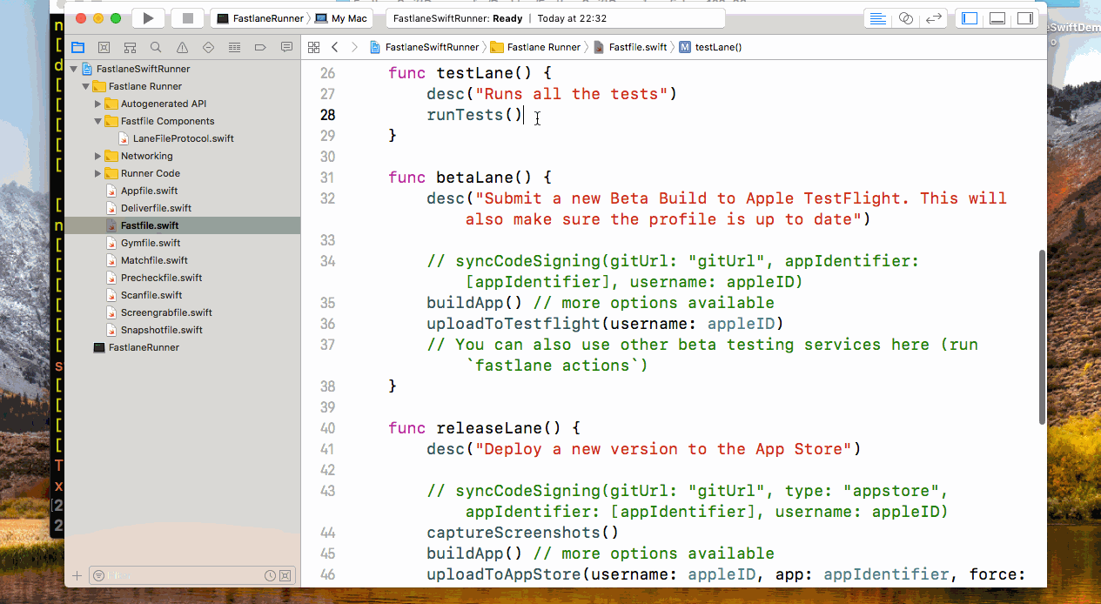The width and height of the screenshot is (1101, 604).
Task: Toggle the left Navigator panel
Action: [970, 18]
